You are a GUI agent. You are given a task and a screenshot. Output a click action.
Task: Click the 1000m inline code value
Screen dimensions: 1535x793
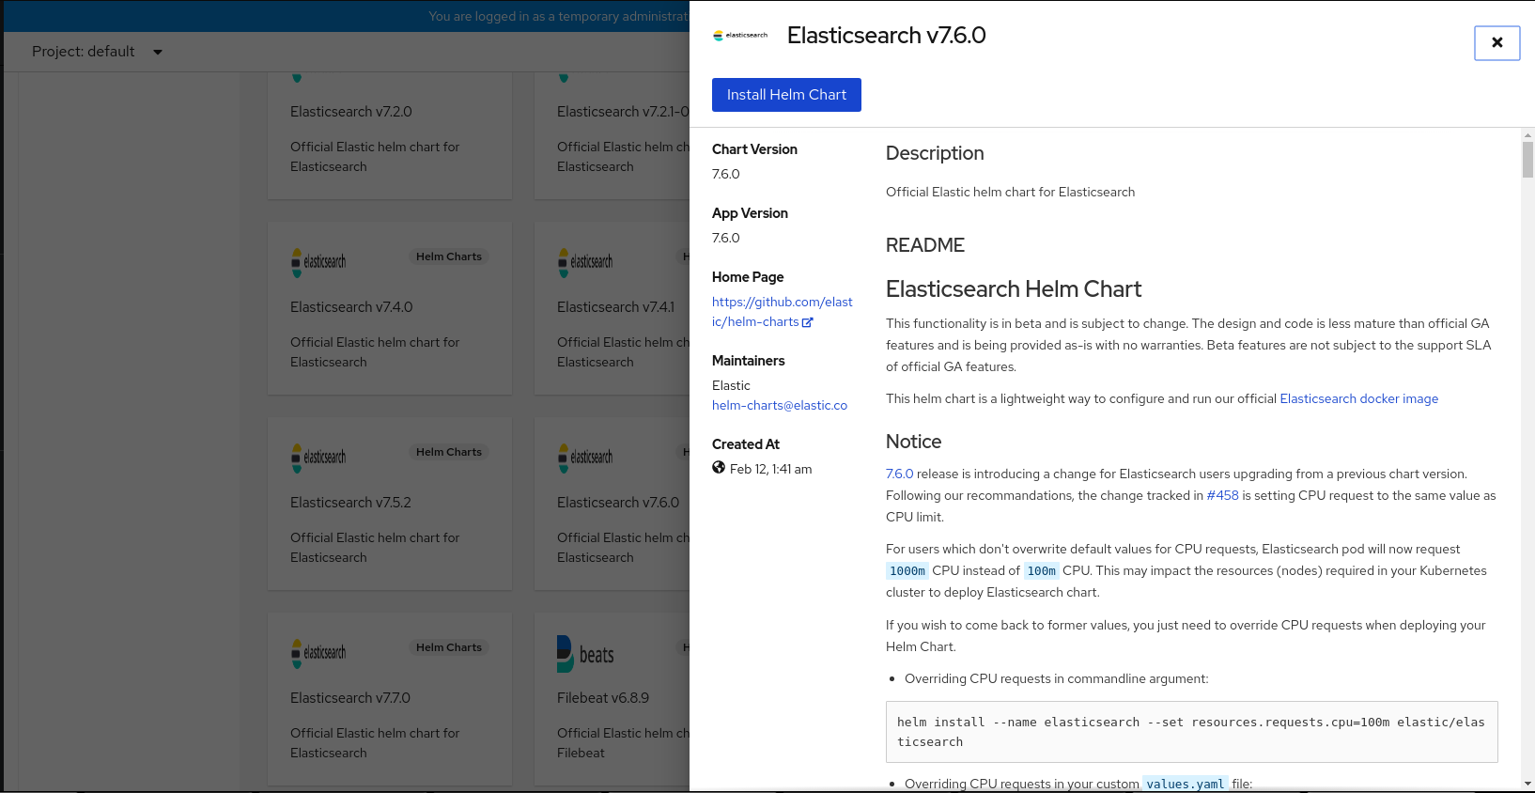907,571
